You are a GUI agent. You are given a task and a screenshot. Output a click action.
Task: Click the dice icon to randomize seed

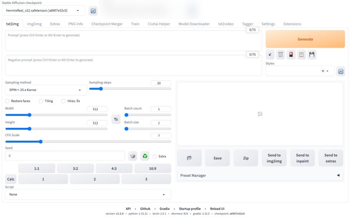click(x=133, y=156)
